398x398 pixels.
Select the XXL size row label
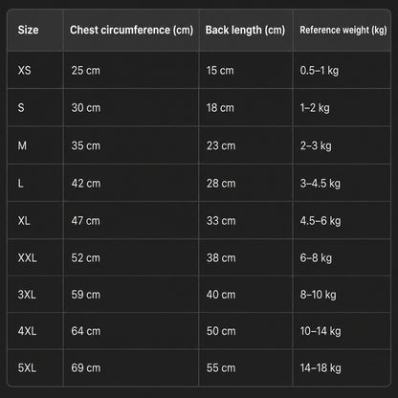[28, 257]
